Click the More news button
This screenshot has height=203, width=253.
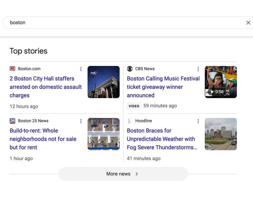(123, 174)
